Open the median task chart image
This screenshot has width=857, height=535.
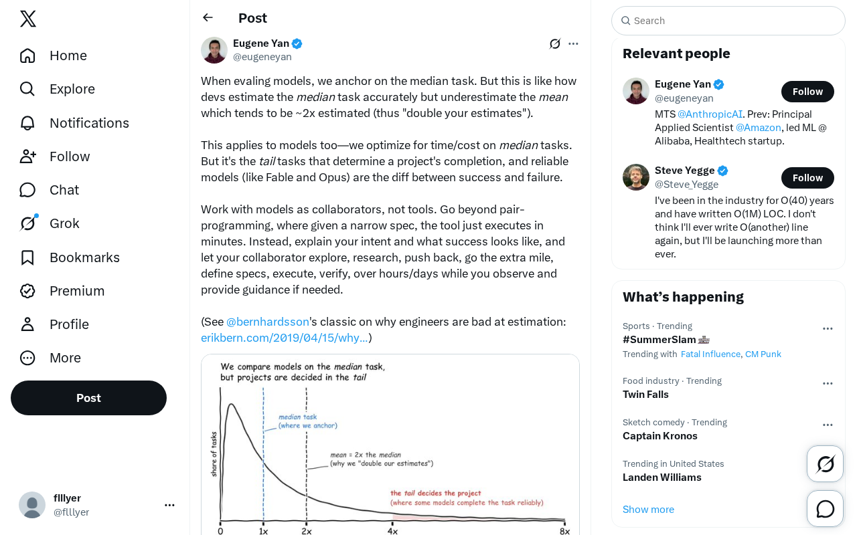click(x=390, y=445)
